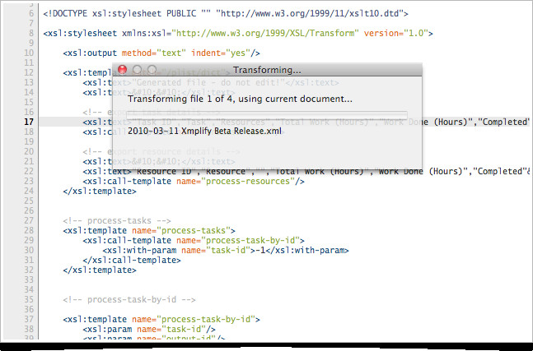Close the Transforming dialog with red button
This screenshot has width=533, height=351.
pos(123,70)
